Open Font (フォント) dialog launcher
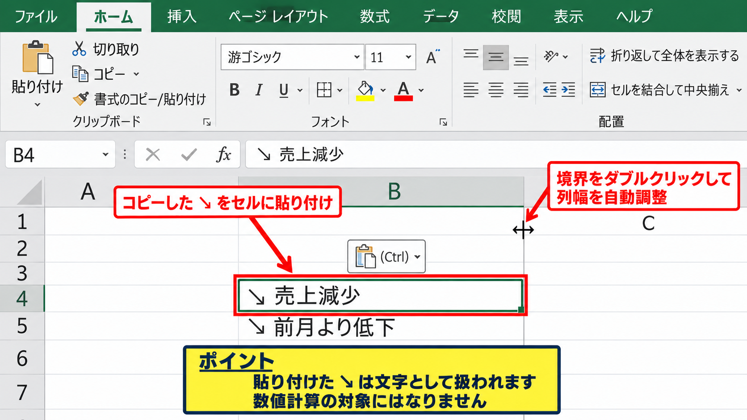This screenshot has height=420, width=747. [x=443, y=122]
